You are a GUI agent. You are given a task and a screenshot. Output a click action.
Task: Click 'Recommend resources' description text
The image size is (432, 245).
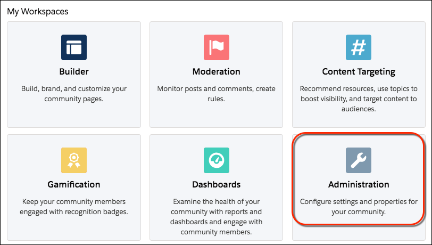[359, 99]
